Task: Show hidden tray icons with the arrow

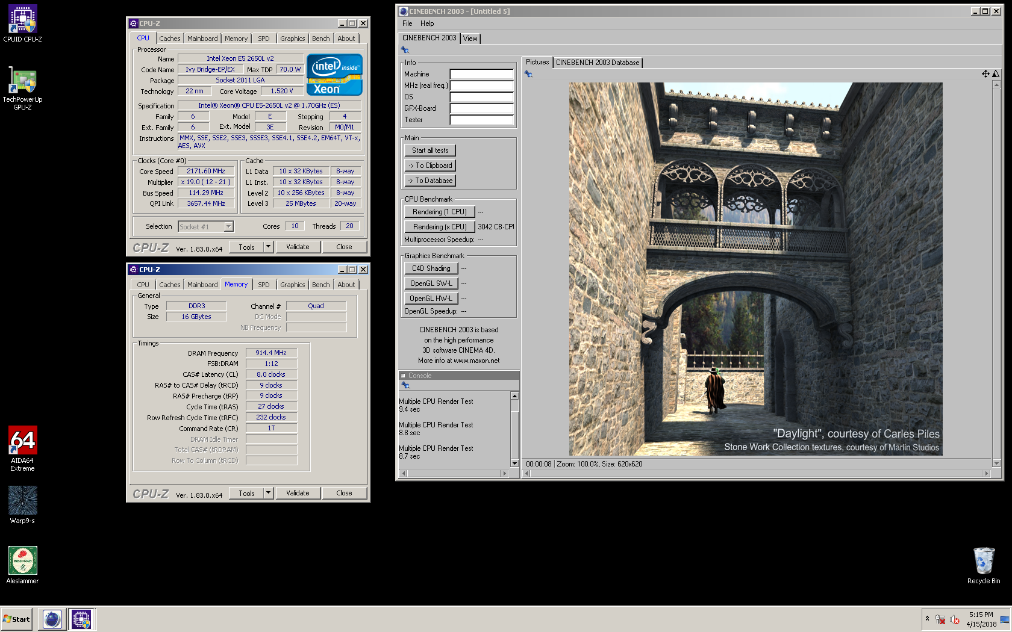Action: click(x=927, y=619)
